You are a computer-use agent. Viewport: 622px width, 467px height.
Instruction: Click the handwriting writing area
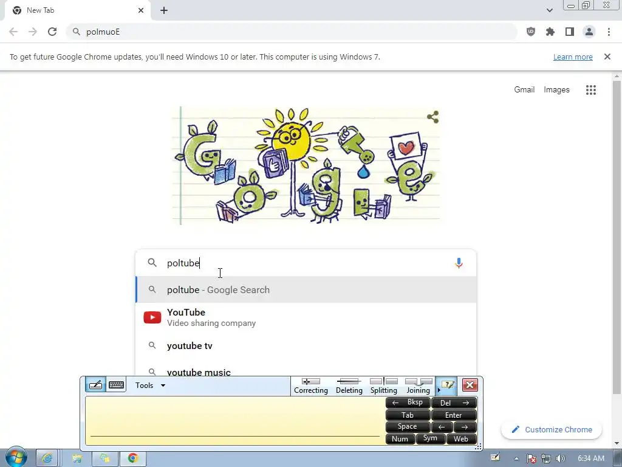click(235, 421)
